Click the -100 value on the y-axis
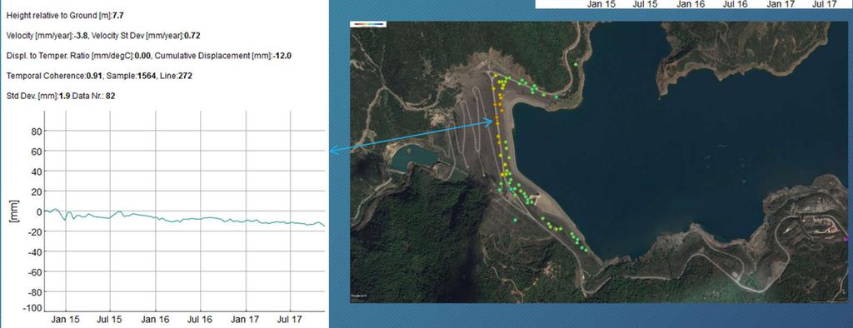This screenshot has width=853, height=328. [x=33, y=308]
